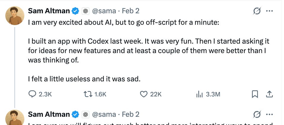The image size is (284, 125).
Task: Open Sam Altman name link in second tweet
Action: [49, 114]
